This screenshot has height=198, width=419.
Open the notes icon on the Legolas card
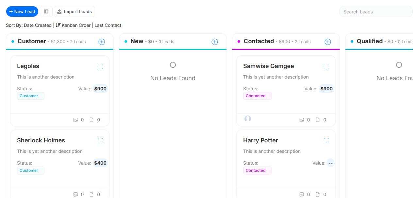(76, 120)
